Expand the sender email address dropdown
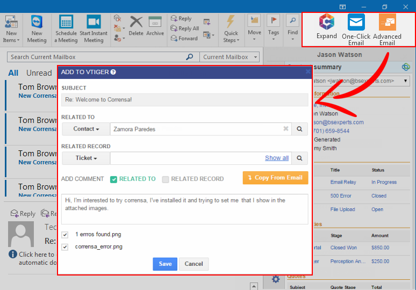The image size is (416, 290). coord(405,81)
